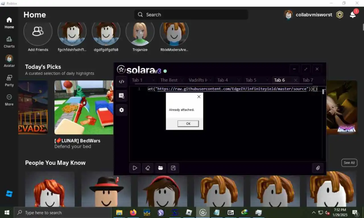Open suggested person with red hood
The image size is (364, 218).
(x=162, y=189)
